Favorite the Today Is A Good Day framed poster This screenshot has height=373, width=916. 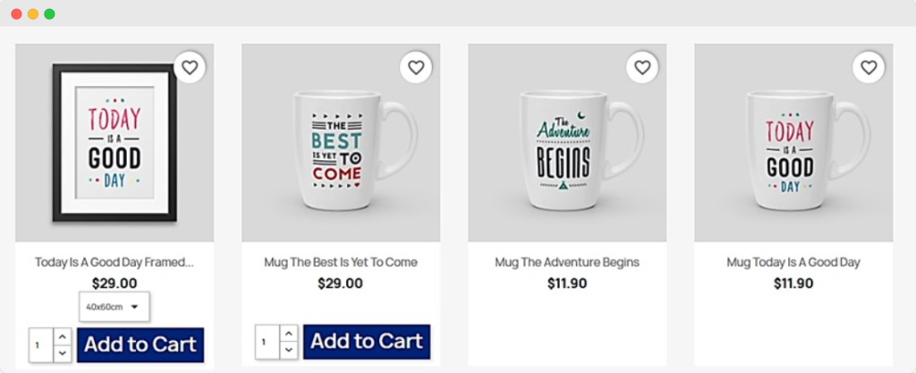click(x=189, y=67)
